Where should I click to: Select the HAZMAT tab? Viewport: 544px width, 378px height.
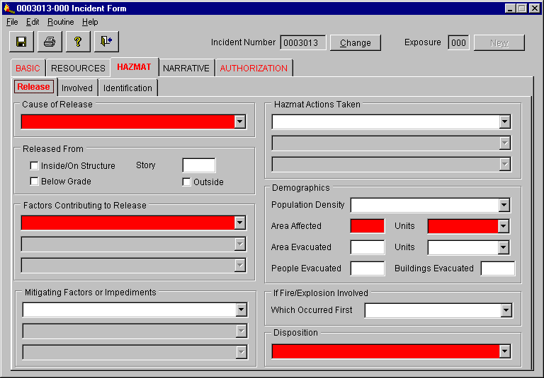[x=135, y=67]
